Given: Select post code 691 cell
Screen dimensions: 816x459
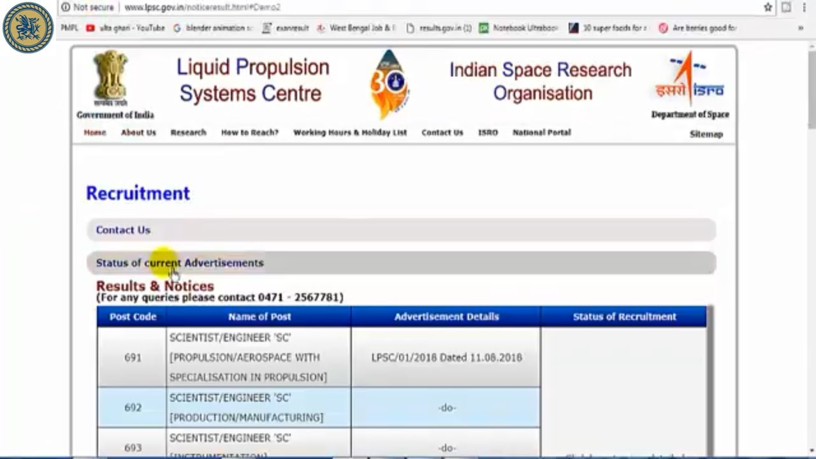Looking at the screenshot, I should click(x=133, y=357).
